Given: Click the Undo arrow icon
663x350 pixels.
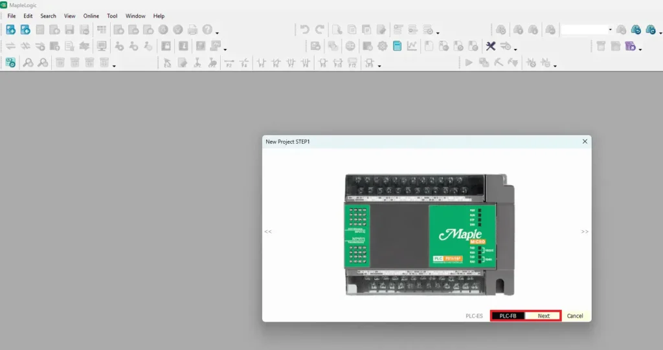Looking at the screenshot, I should click(304, 29).
